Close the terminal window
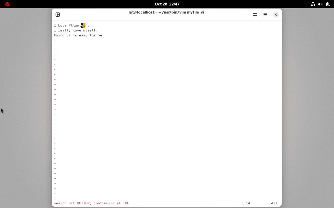Viewport: 334px width, 208px height. [276, 15]
